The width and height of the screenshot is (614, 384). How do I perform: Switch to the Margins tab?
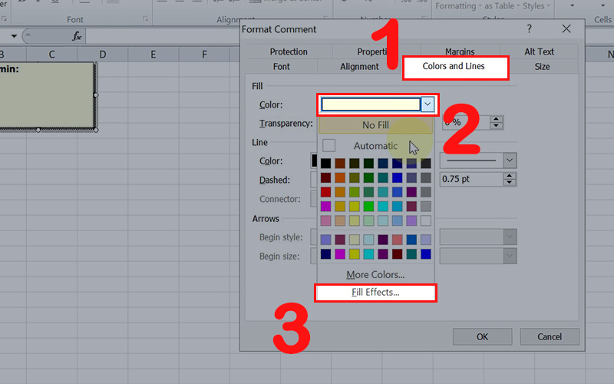460,51
